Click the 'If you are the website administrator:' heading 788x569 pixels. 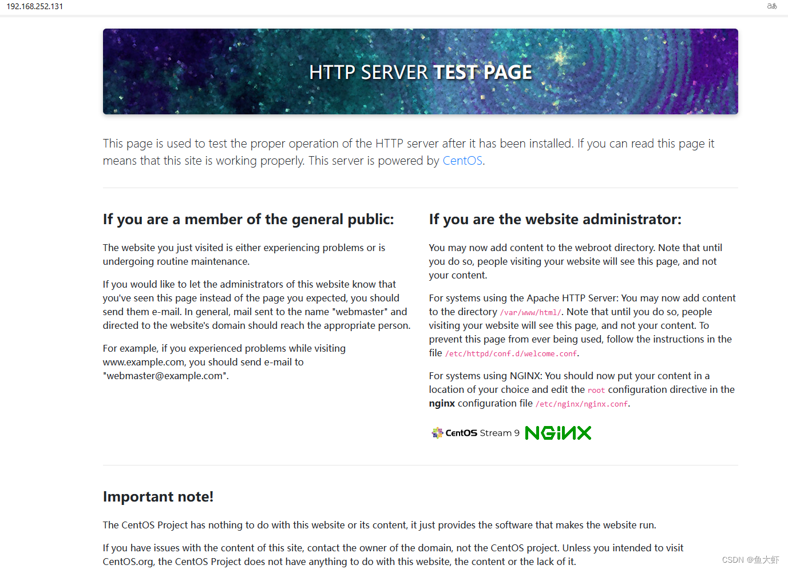pyautogui.click(x=555, y=219)
